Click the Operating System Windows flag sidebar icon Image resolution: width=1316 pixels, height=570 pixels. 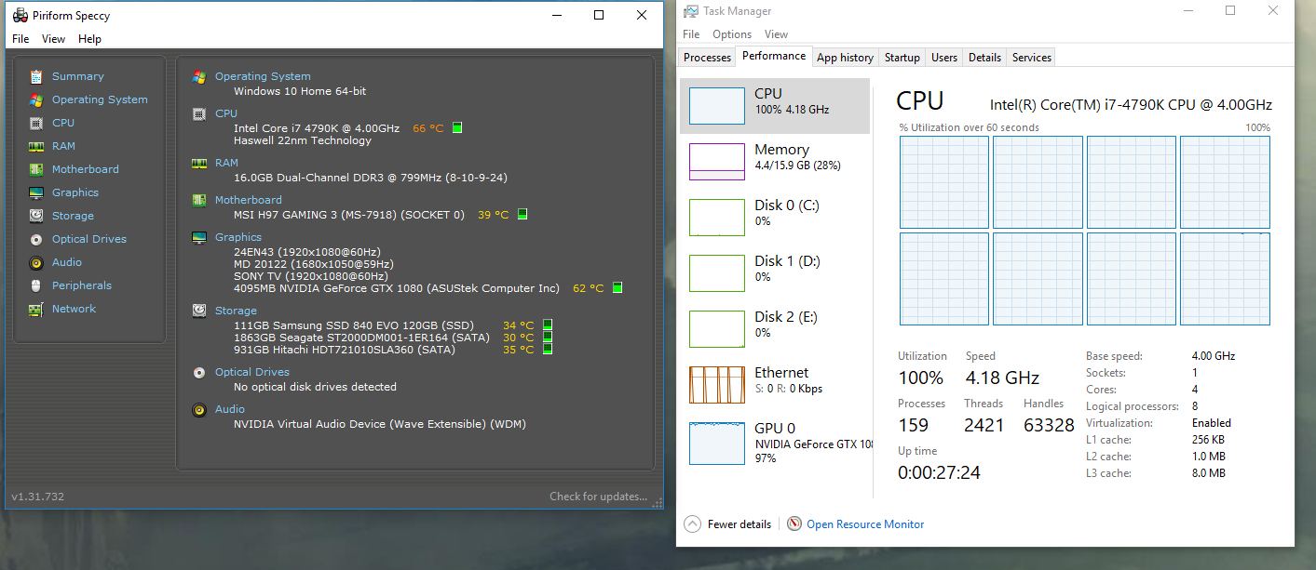pyautogui.click(x=36, y=99)
